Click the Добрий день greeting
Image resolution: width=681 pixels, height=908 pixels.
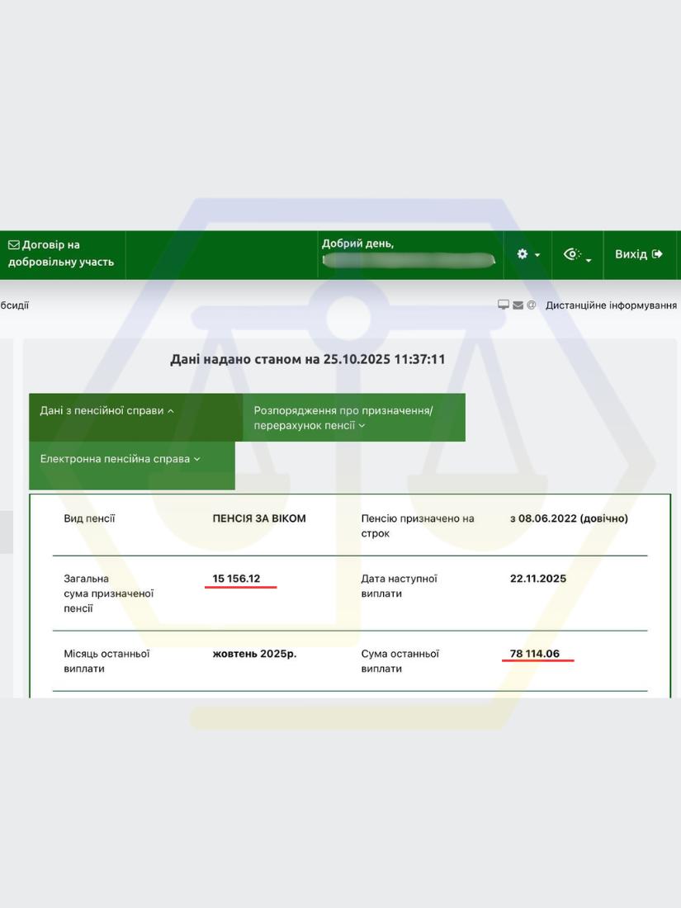(358, 244)
